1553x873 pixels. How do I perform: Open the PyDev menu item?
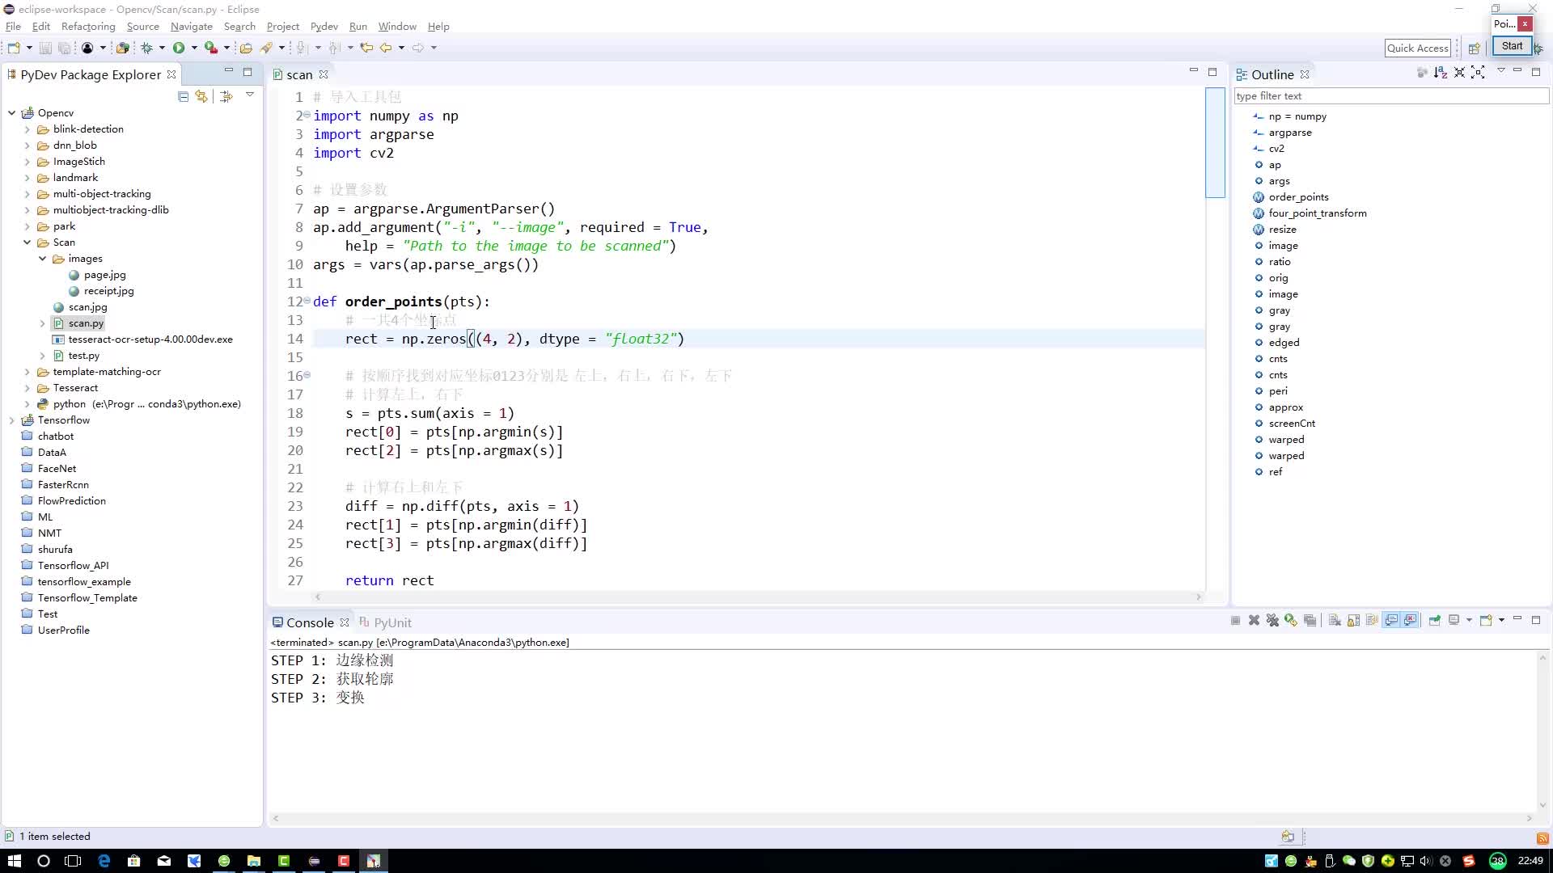click(324, 26)
